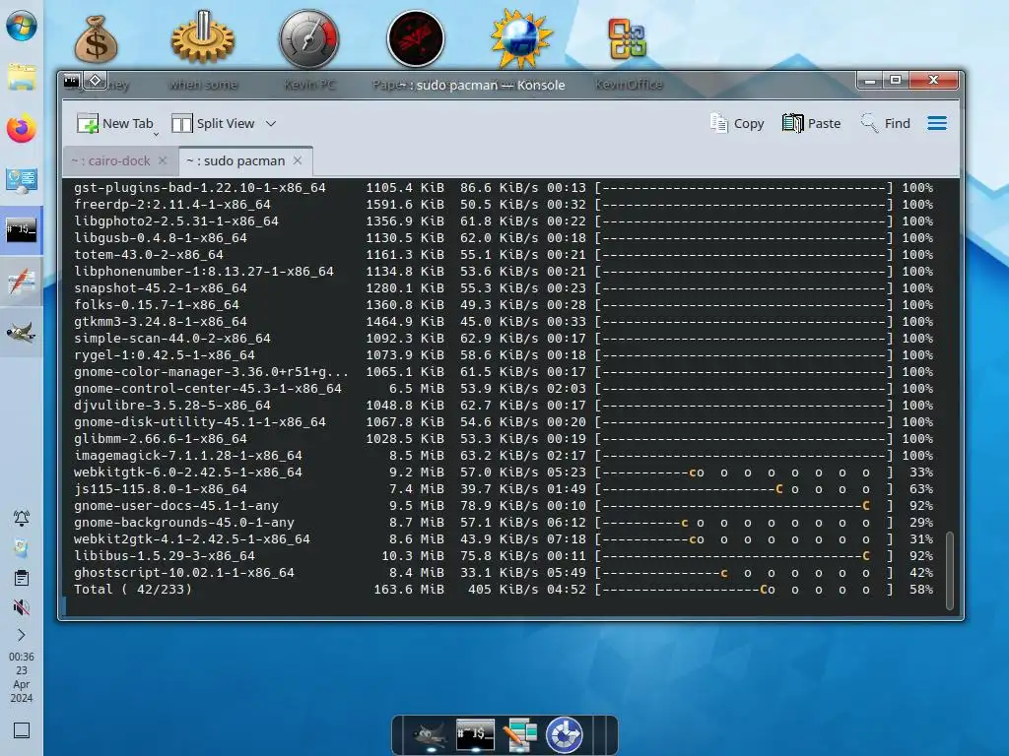Open GIMP from the side panel
1009x756 pixels.
point(22,333)
